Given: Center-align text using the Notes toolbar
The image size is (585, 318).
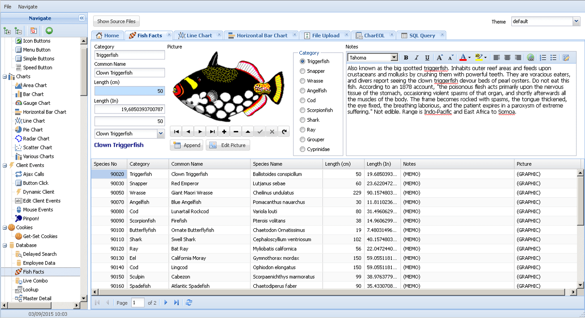Looking at the screenshot, I should point(507,57).
